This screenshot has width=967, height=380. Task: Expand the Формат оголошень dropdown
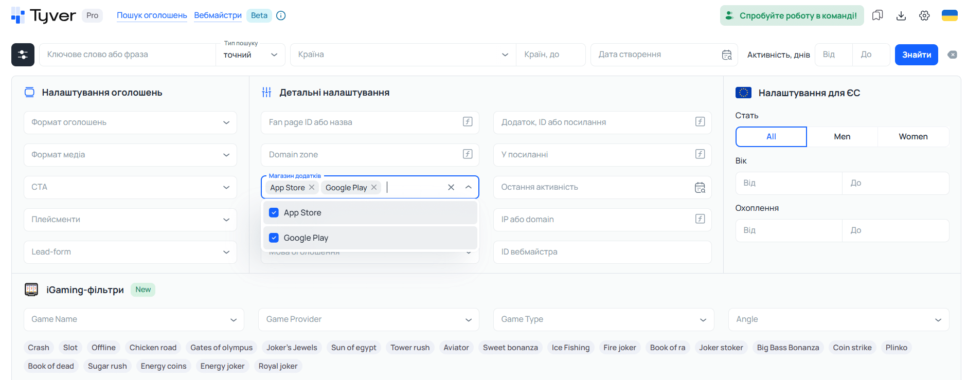[130, 122]
